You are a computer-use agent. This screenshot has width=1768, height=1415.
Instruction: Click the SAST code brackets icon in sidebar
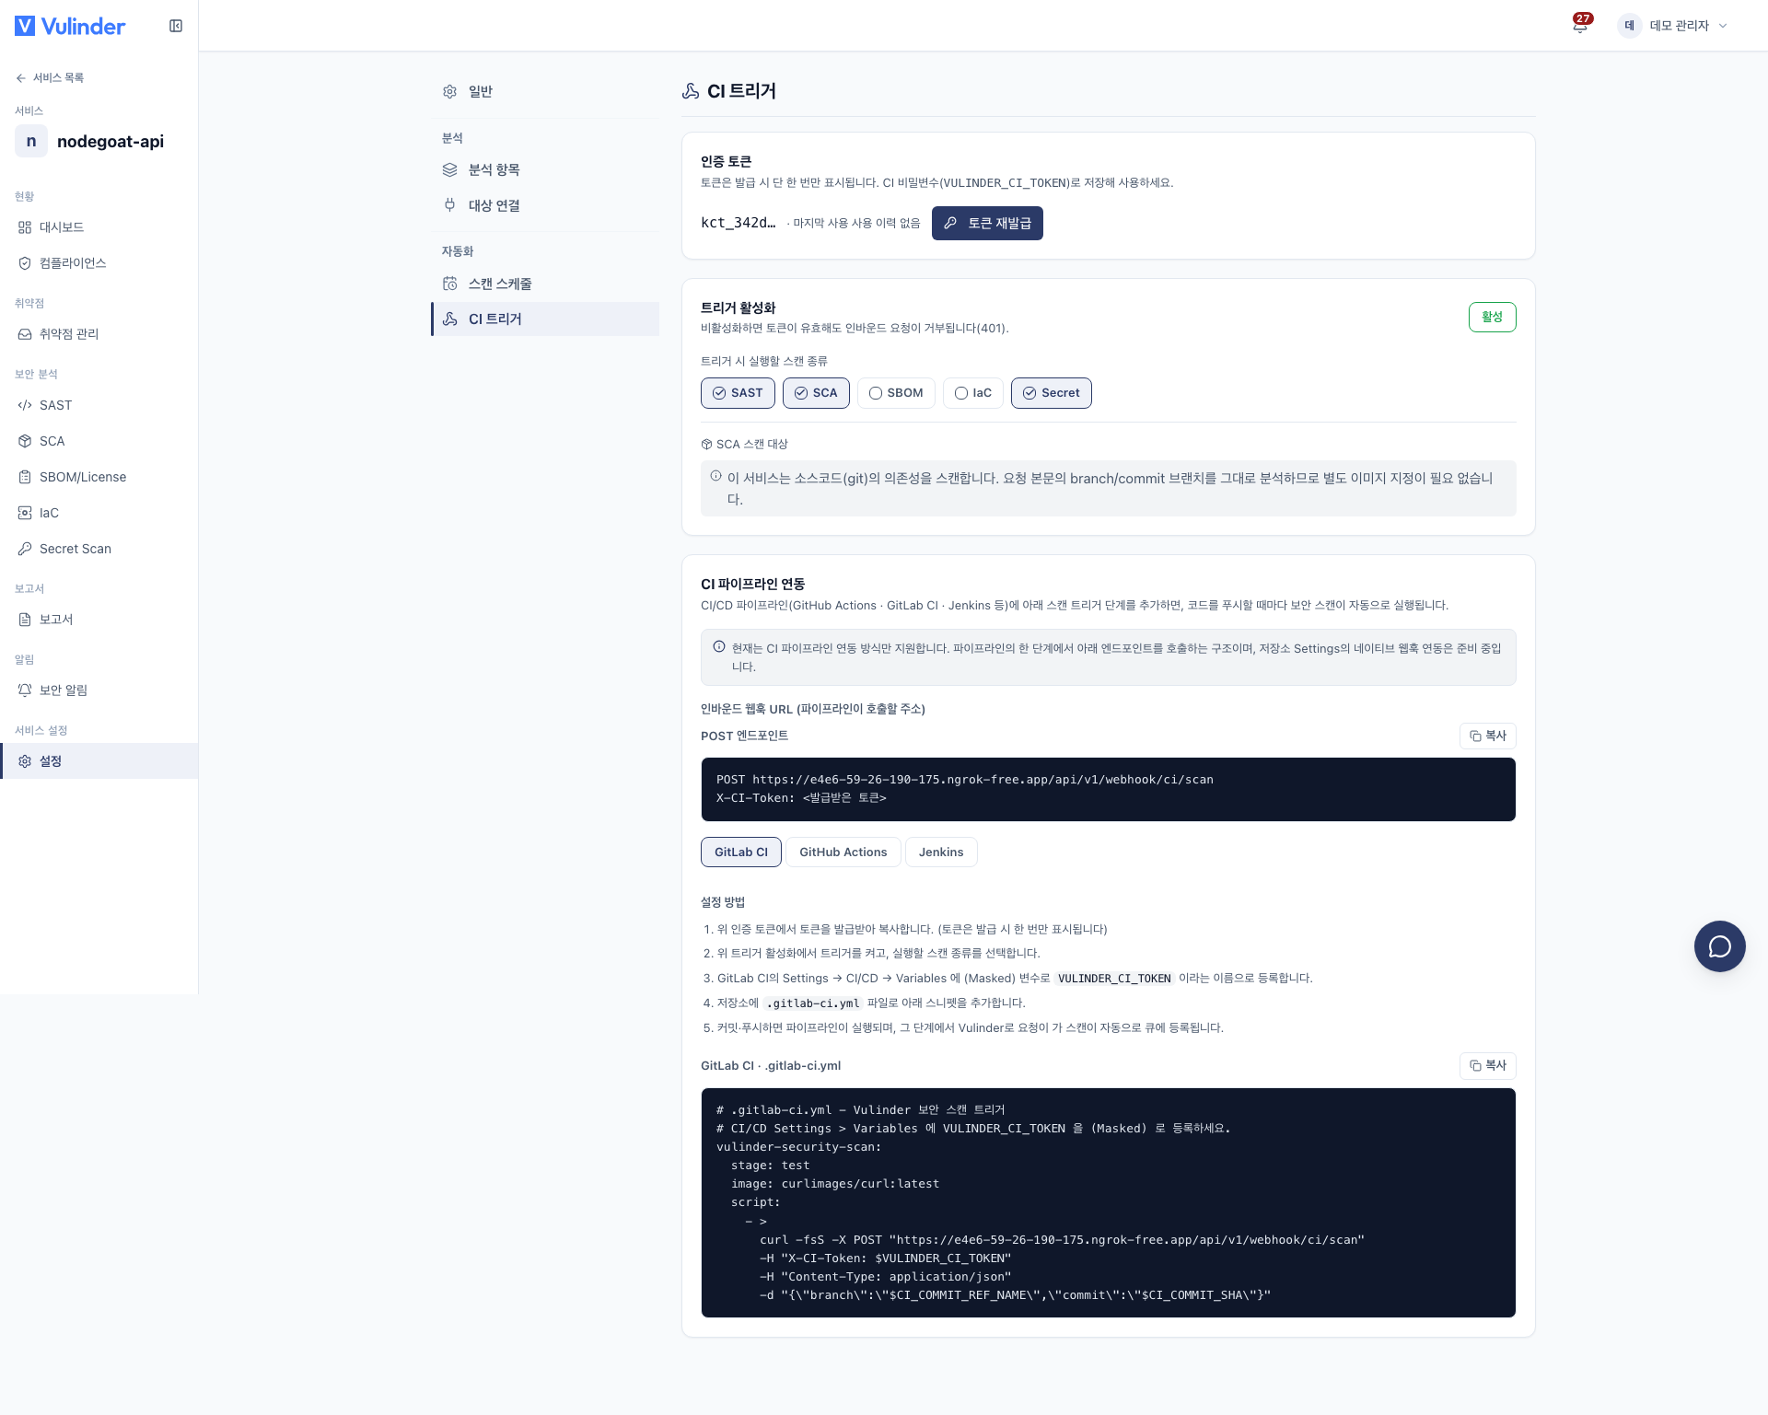pyautogui.click(x=25, y=405)
